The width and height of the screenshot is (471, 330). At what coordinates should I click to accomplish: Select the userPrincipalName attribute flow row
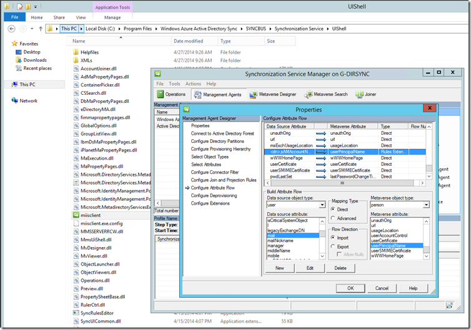coord(345,152)
